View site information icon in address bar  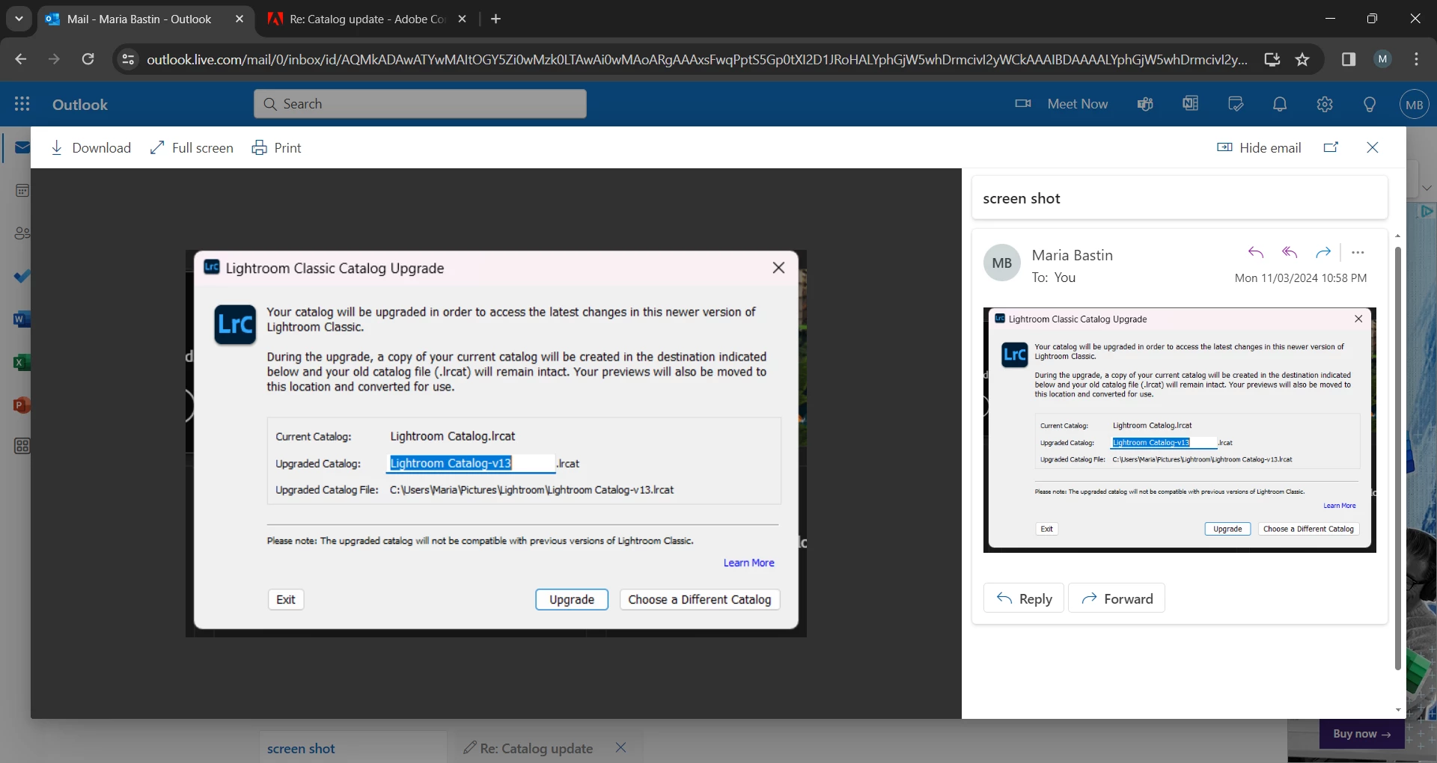128,59
